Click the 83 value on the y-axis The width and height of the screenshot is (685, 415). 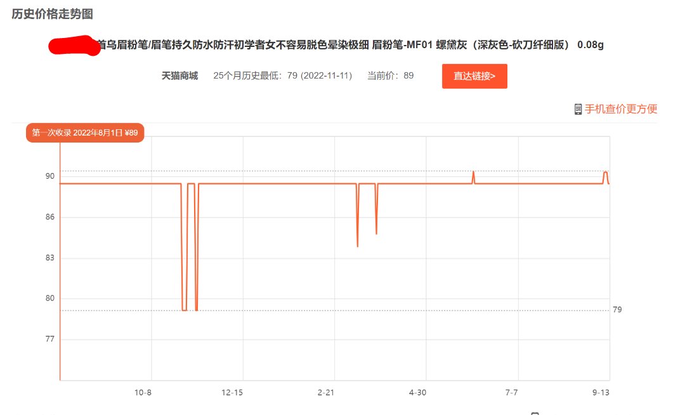point(49,258)
